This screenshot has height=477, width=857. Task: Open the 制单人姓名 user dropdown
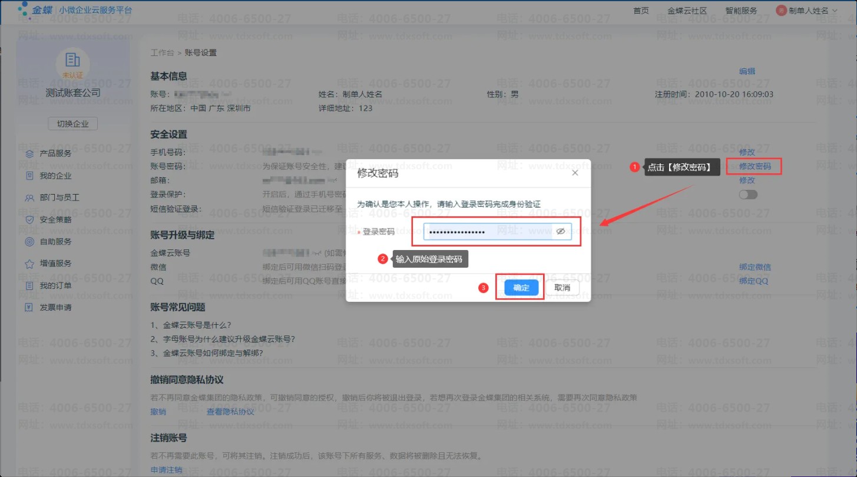[807, 11]
